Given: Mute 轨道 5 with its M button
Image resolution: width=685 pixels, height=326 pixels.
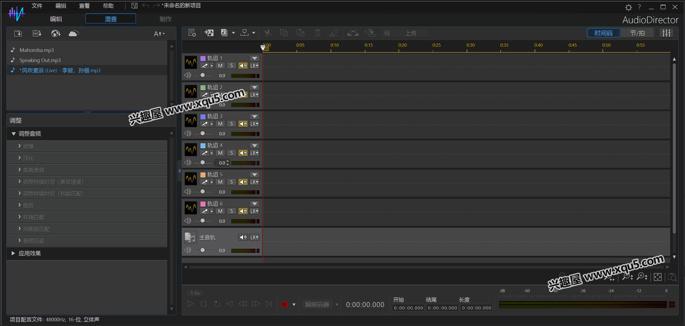Looking at the screenshot, I should [220, 182].
